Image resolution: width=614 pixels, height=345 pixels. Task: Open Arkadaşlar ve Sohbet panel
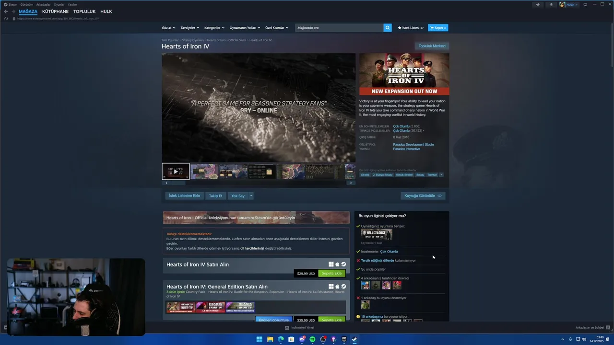[x=592, y=328]
